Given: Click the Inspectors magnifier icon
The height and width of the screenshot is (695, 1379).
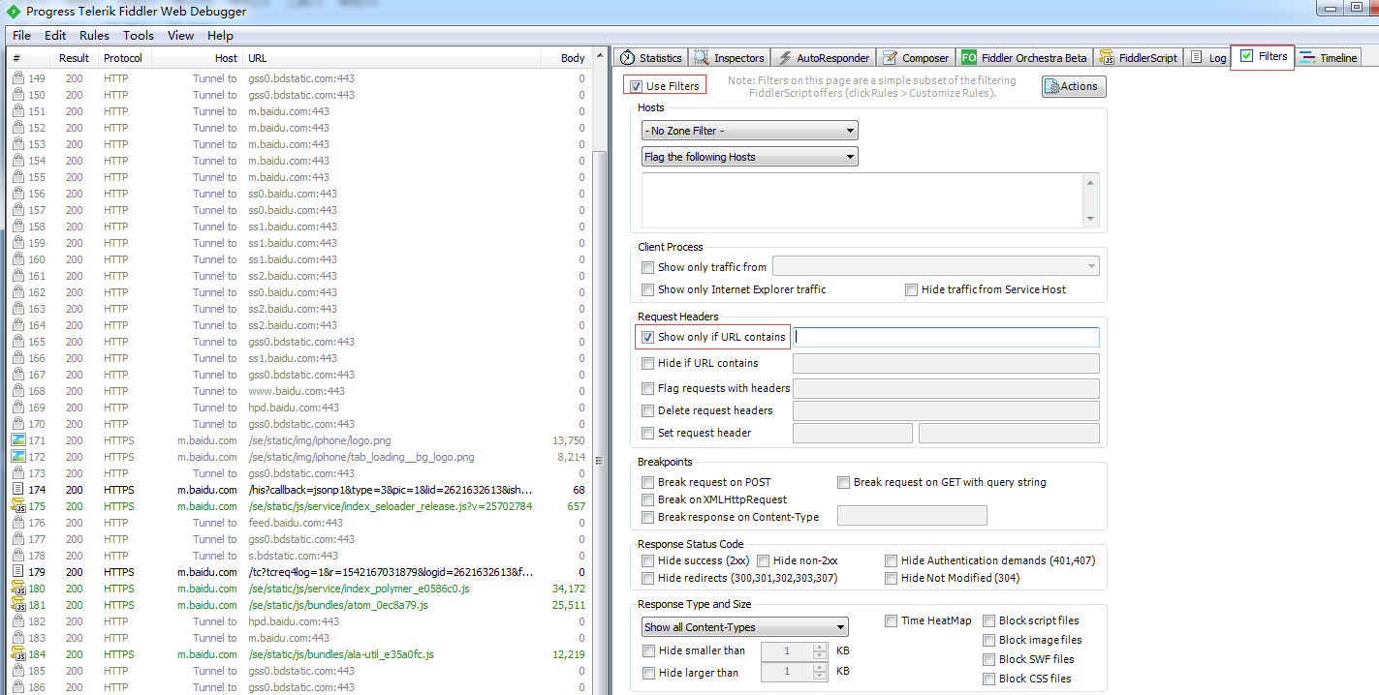Looking at the screenshot, I should click(701, 58).
